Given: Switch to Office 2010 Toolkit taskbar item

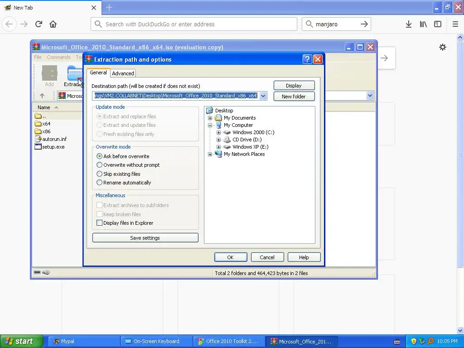Looking at the screenshot, I should coord(228,341).
